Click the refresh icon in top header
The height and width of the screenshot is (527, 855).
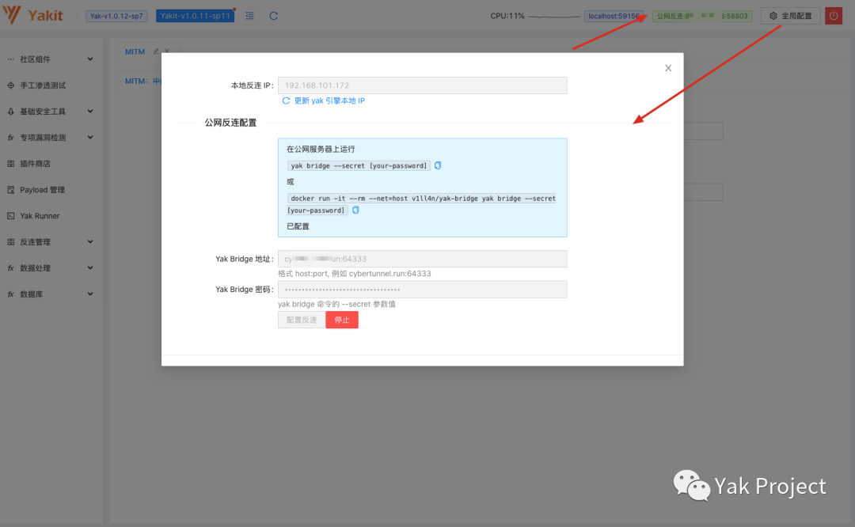[274, 16]
